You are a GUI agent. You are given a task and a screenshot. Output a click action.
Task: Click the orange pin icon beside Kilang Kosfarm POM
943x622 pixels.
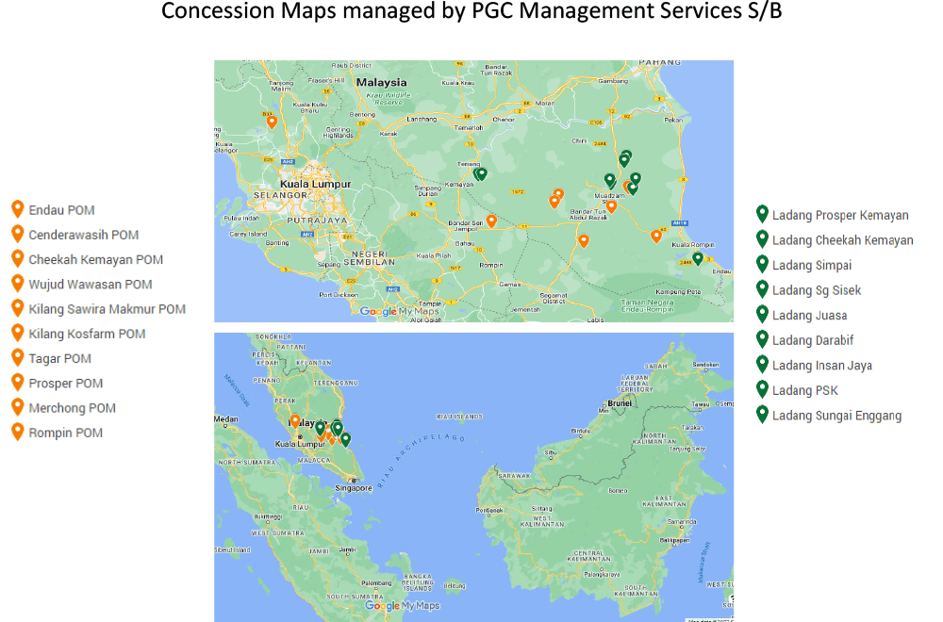click(17, 333)
